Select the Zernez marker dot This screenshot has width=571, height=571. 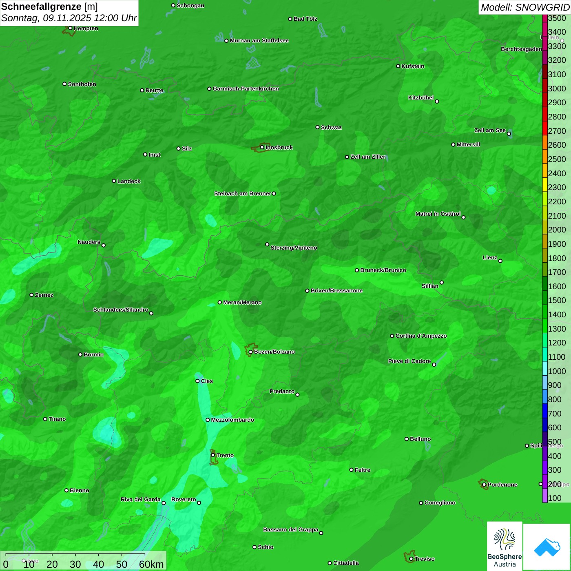point(31,295)
